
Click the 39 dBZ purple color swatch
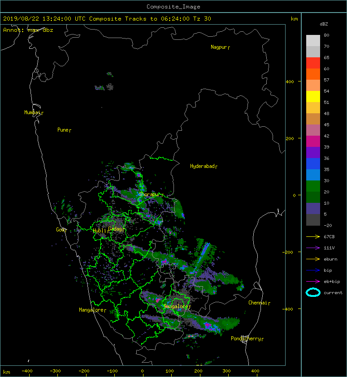pos(313,152)
